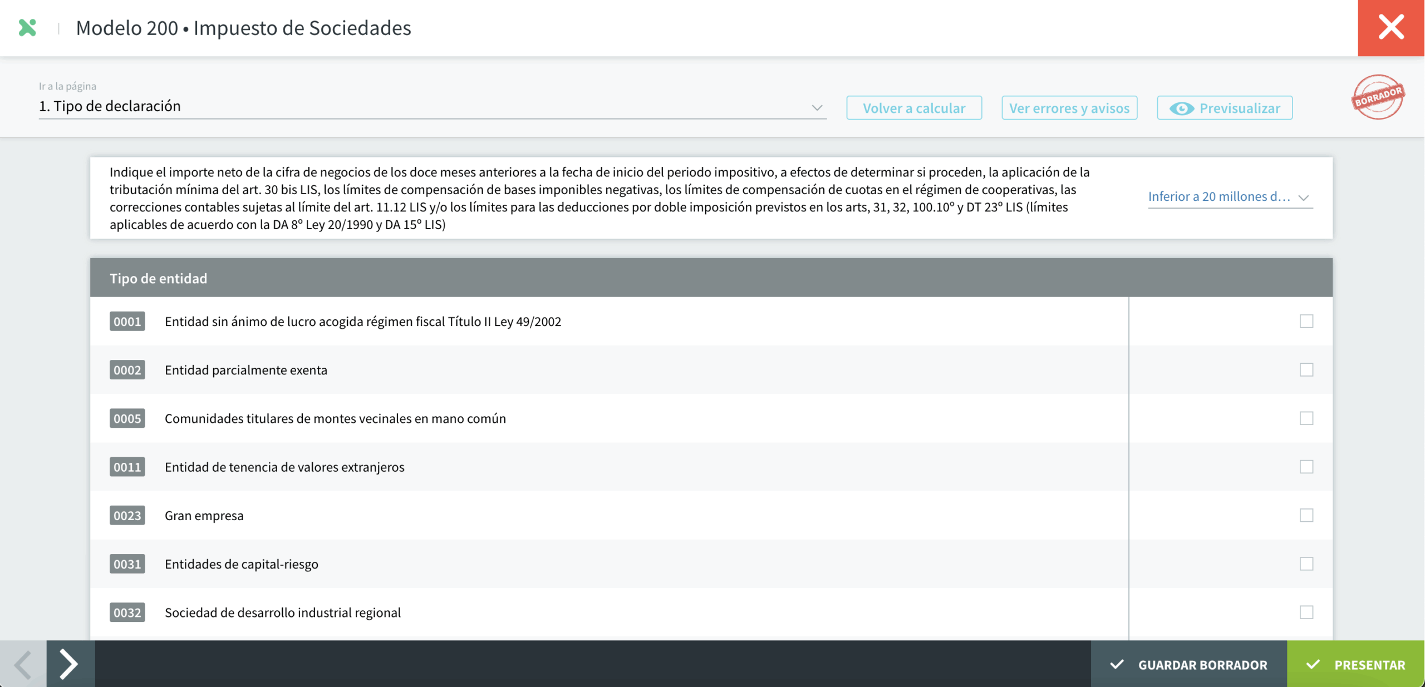Click chevron of page selector
Viewport: 1425px width, 687px height.
coord(817,108)
